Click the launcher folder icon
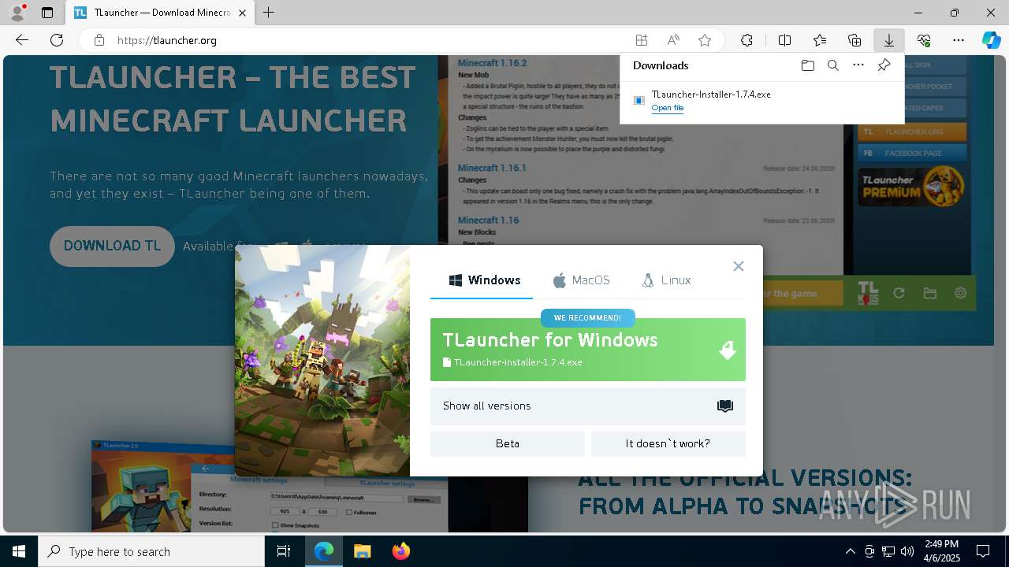This screenshot has height=567, width=1009. [930, 293]
